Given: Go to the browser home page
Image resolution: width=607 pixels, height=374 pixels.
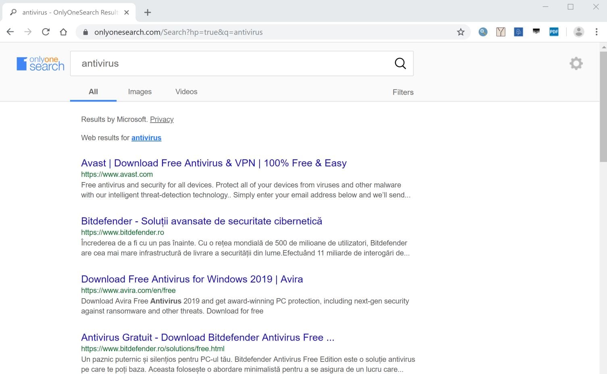Looking at the screenshot, I should point(63,32).
